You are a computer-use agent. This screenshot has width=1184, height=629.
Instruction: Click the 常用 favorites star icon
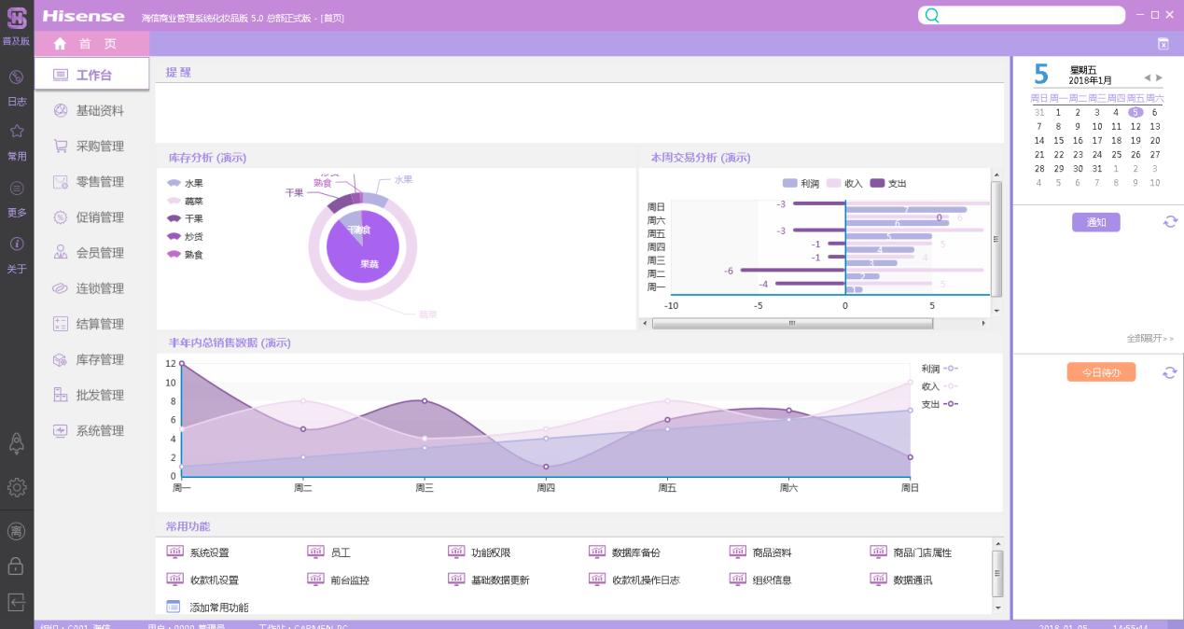coord(16,133)
